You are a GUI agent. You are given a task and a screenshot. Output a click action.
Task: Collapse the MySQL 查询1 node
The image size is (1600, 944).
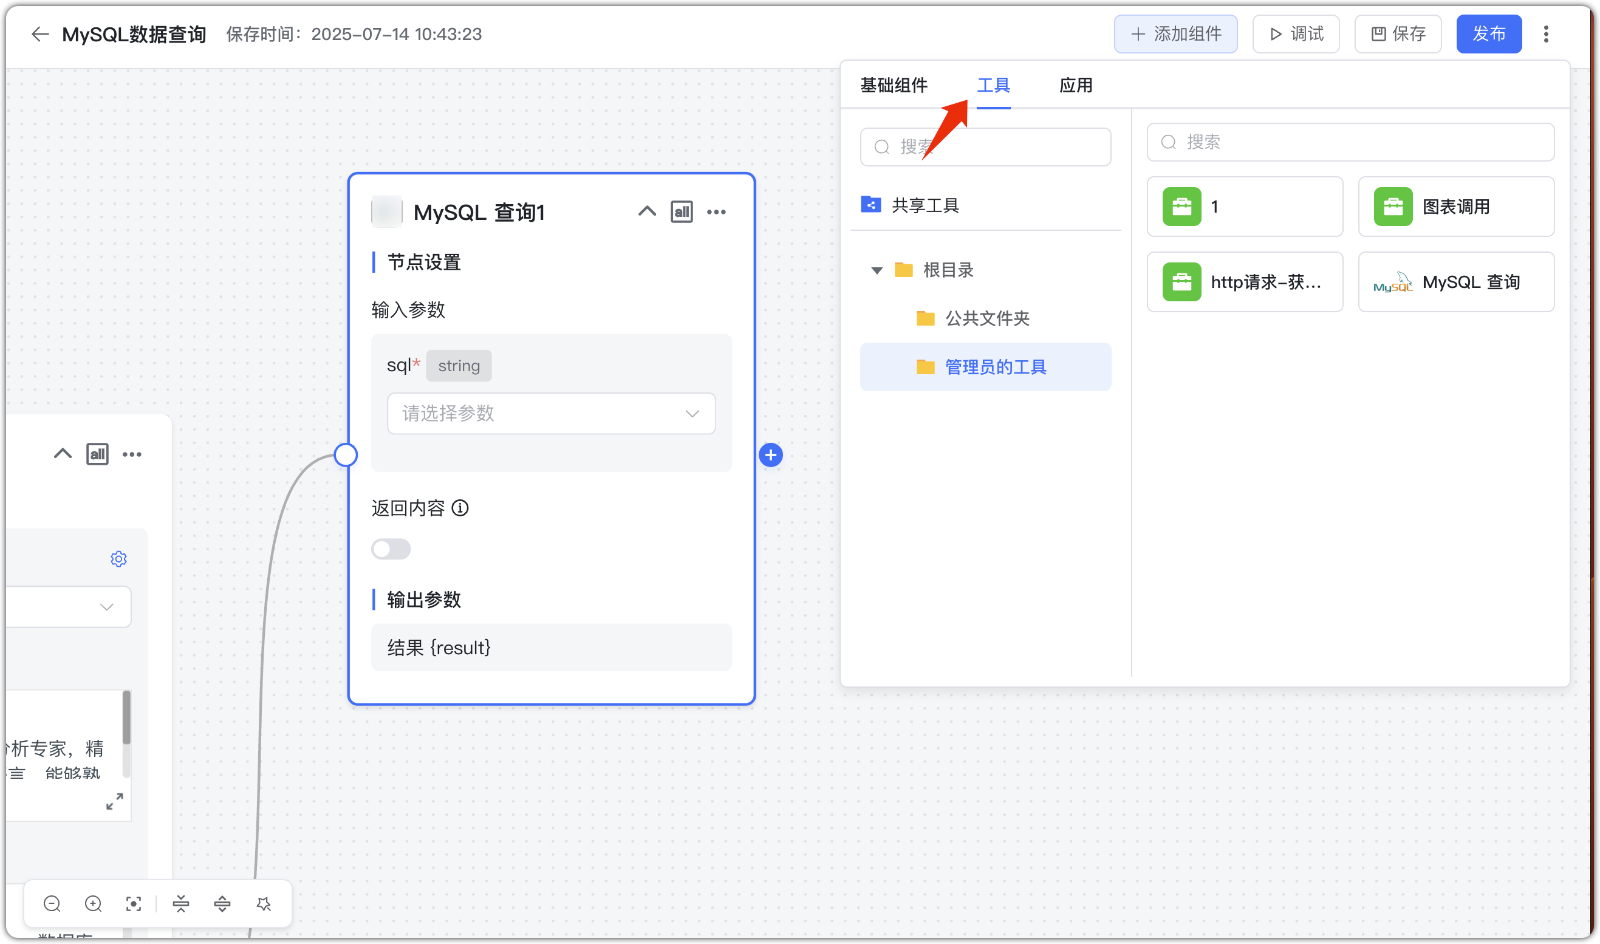coord(647,211)
